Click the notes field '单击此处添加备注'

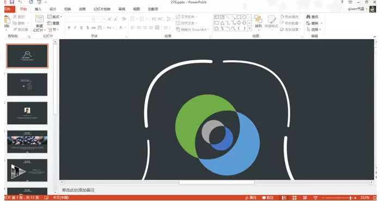78,190
